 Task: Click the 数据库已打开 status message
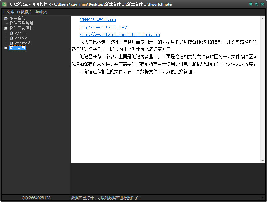point(106,198)
